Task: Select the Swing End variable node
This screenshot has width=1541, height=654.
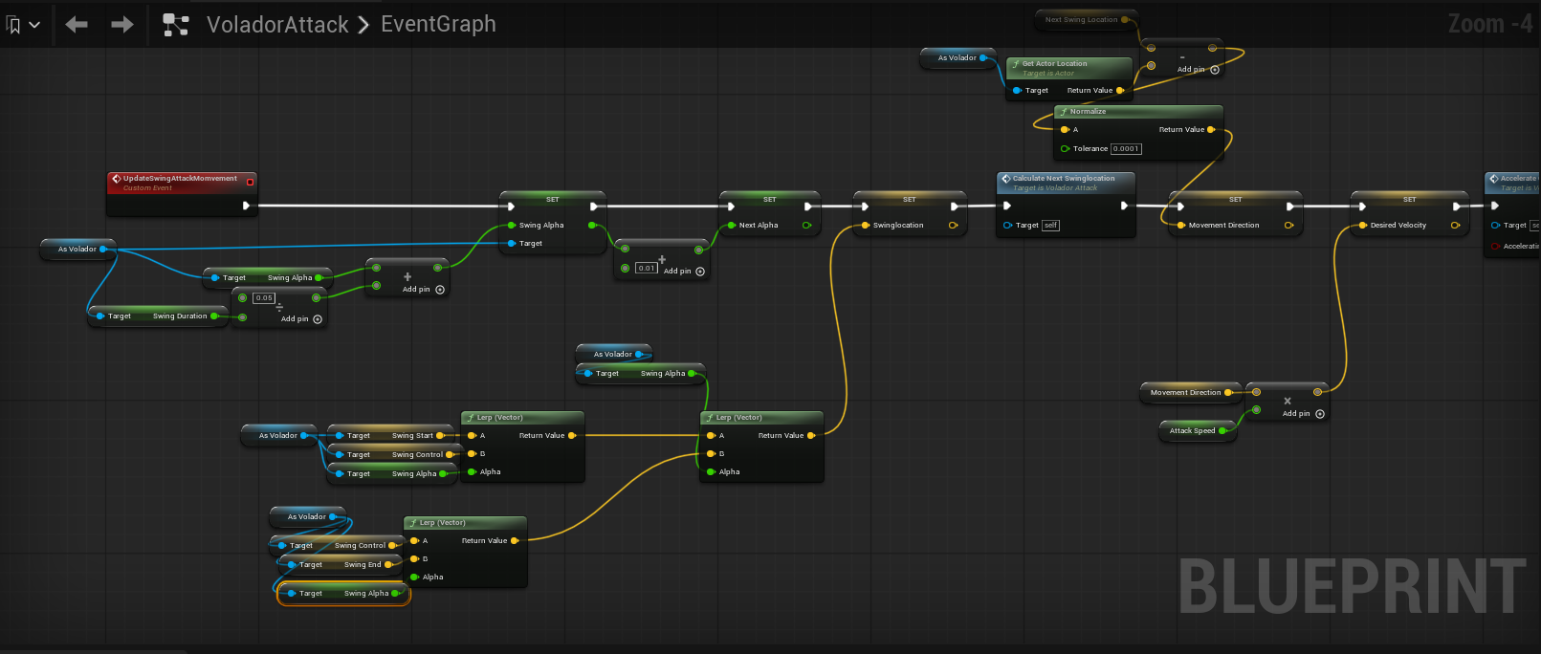Action: click(x=342, y=565)
